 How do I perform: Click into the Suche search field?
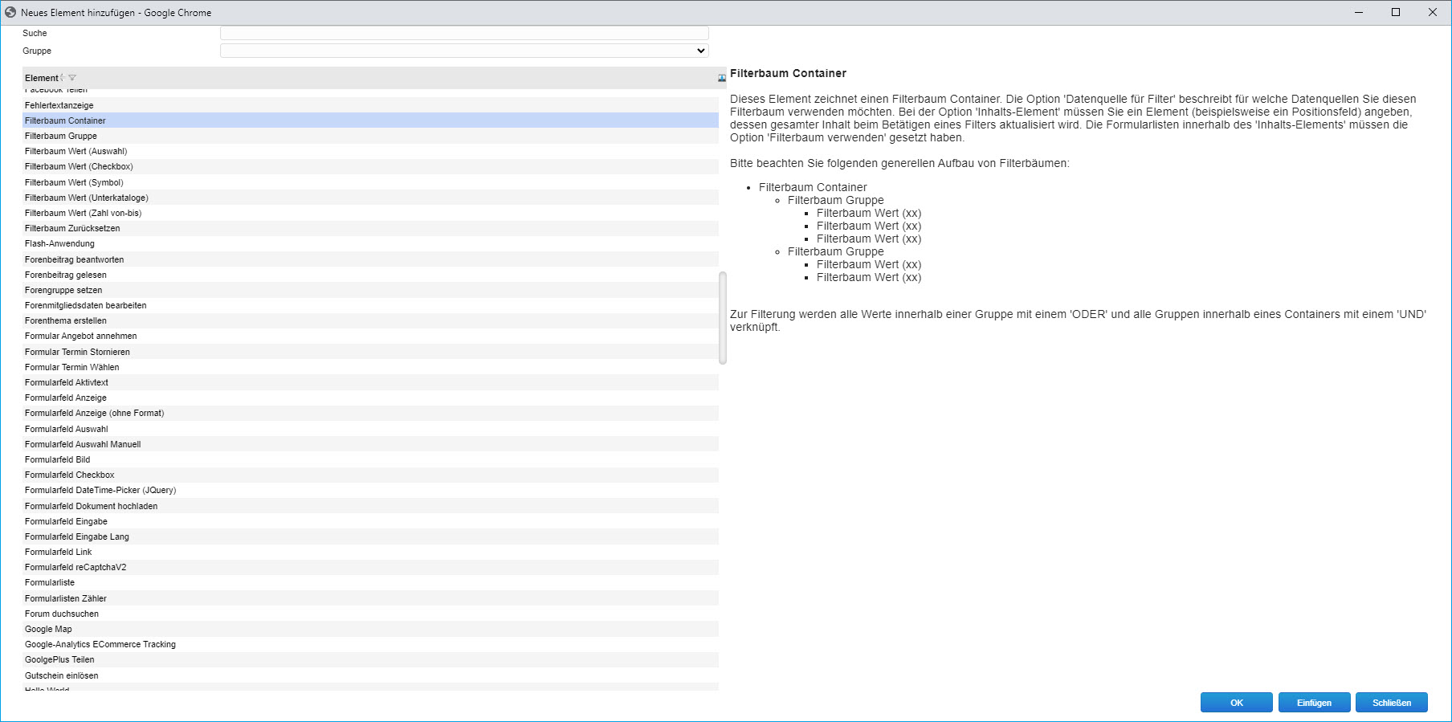(x=464, y=33)
